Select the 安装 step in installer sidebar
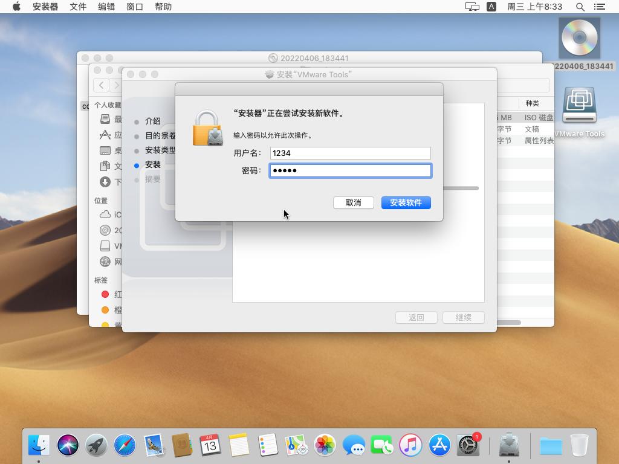 point(152,165)
